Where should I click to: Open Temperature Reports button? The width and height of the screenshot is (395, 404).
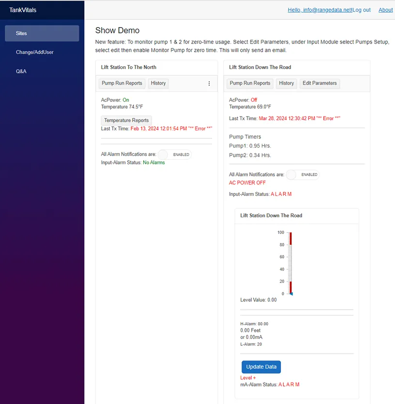tap(126, 120)
